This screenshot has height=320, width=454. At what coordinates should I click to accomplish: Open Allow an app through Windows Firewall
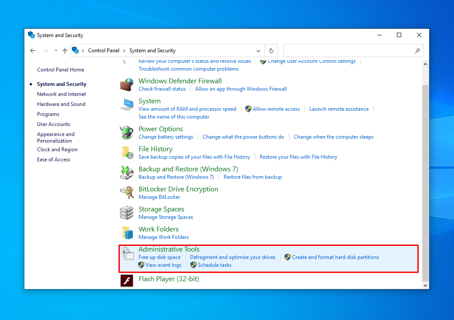point(241,89)
